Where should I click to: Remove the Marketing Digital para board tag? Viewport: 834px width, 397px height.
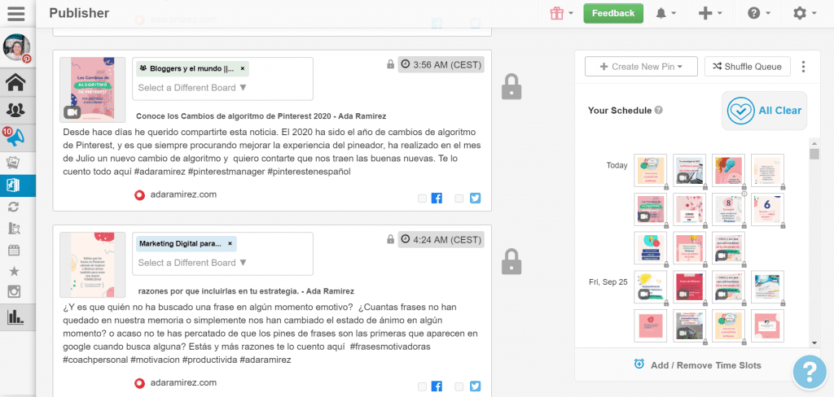[x=230, y=244]
